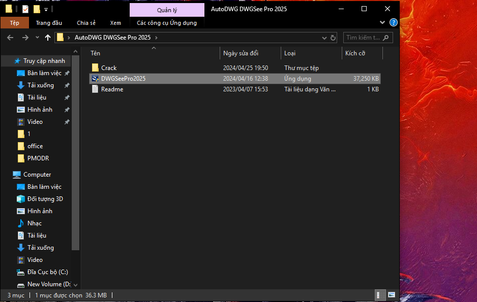
Task: Open Hình ảnh under Computer
Action: tap(40, 211)
